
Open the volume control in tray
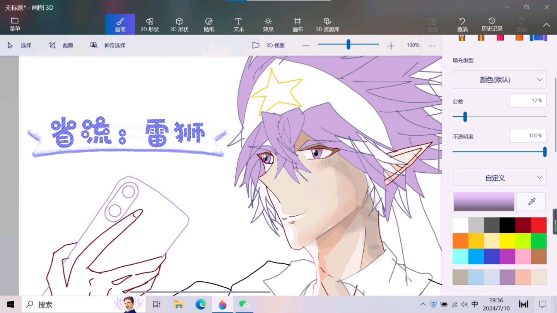pos(465,304)
